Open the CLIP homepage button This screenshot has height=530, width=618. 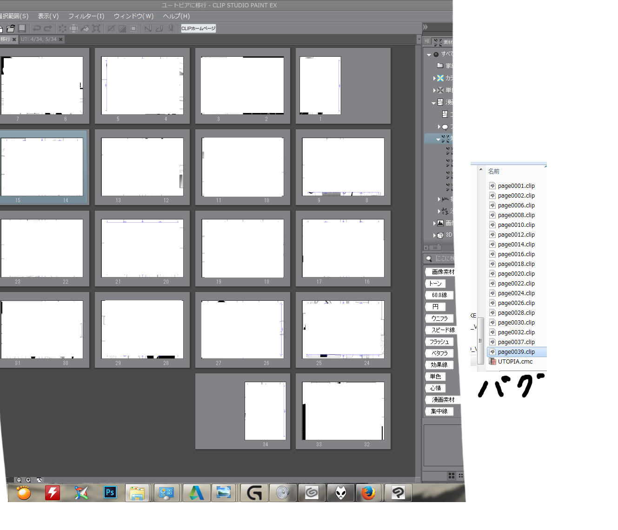(x=199, y=28)
